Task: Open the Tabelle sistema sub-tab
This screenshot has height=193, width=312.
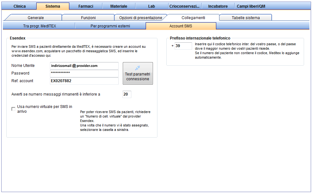Action: (246, 18)
